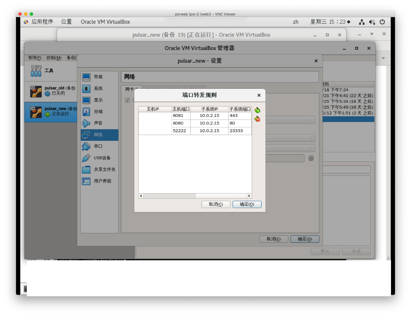The height and width of the screenshot is (316, 411).
Task: Open the clock showing 星期三 15:23
Action: [328, 22]
